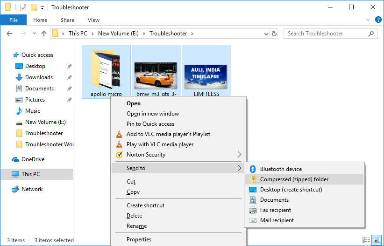
Task: Click the properties checkmark in Quick Access Toolbar
Action: pos(23,7)
